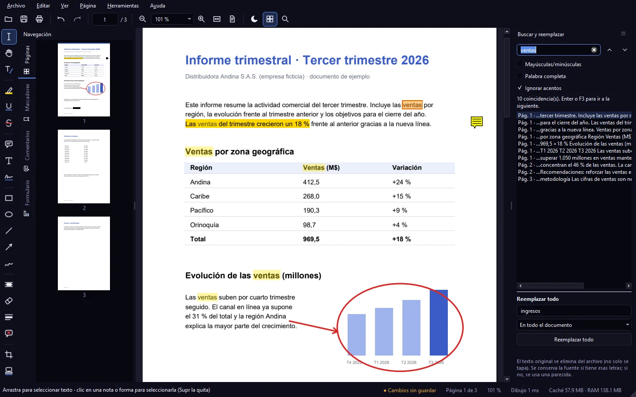The height and width of the screenshot is (397, 636).
Task: Go to next search match arrow
Action: pos(625,50)
